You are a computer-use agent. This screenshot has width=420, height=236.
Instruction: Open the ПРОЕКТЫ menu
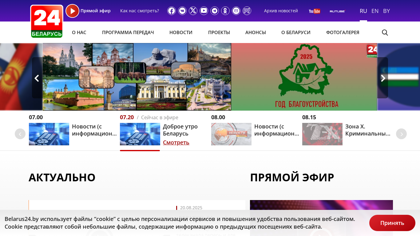coord(219,33)
